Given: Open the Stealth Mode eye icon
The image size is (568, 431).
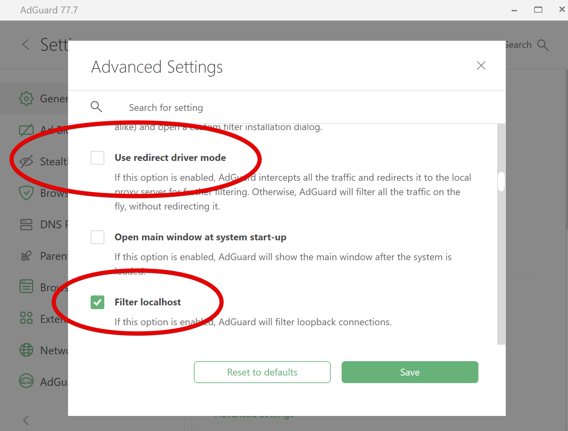Looking at the screenshot, I should tap(26, 162).
